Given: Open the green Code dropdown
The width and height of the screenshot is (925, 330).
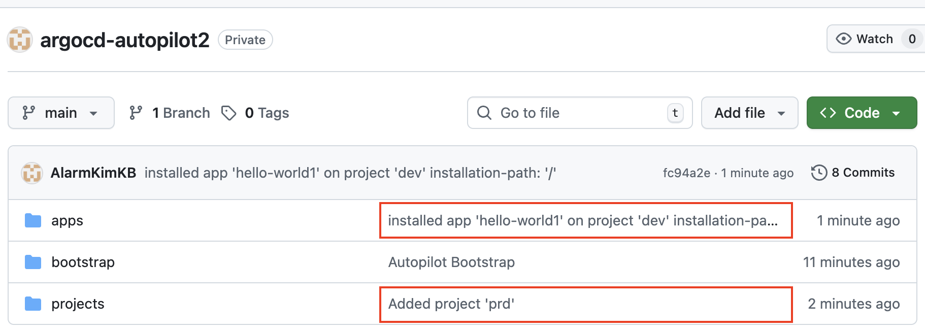Looking at the screenshot, I should tap(862, 113).
